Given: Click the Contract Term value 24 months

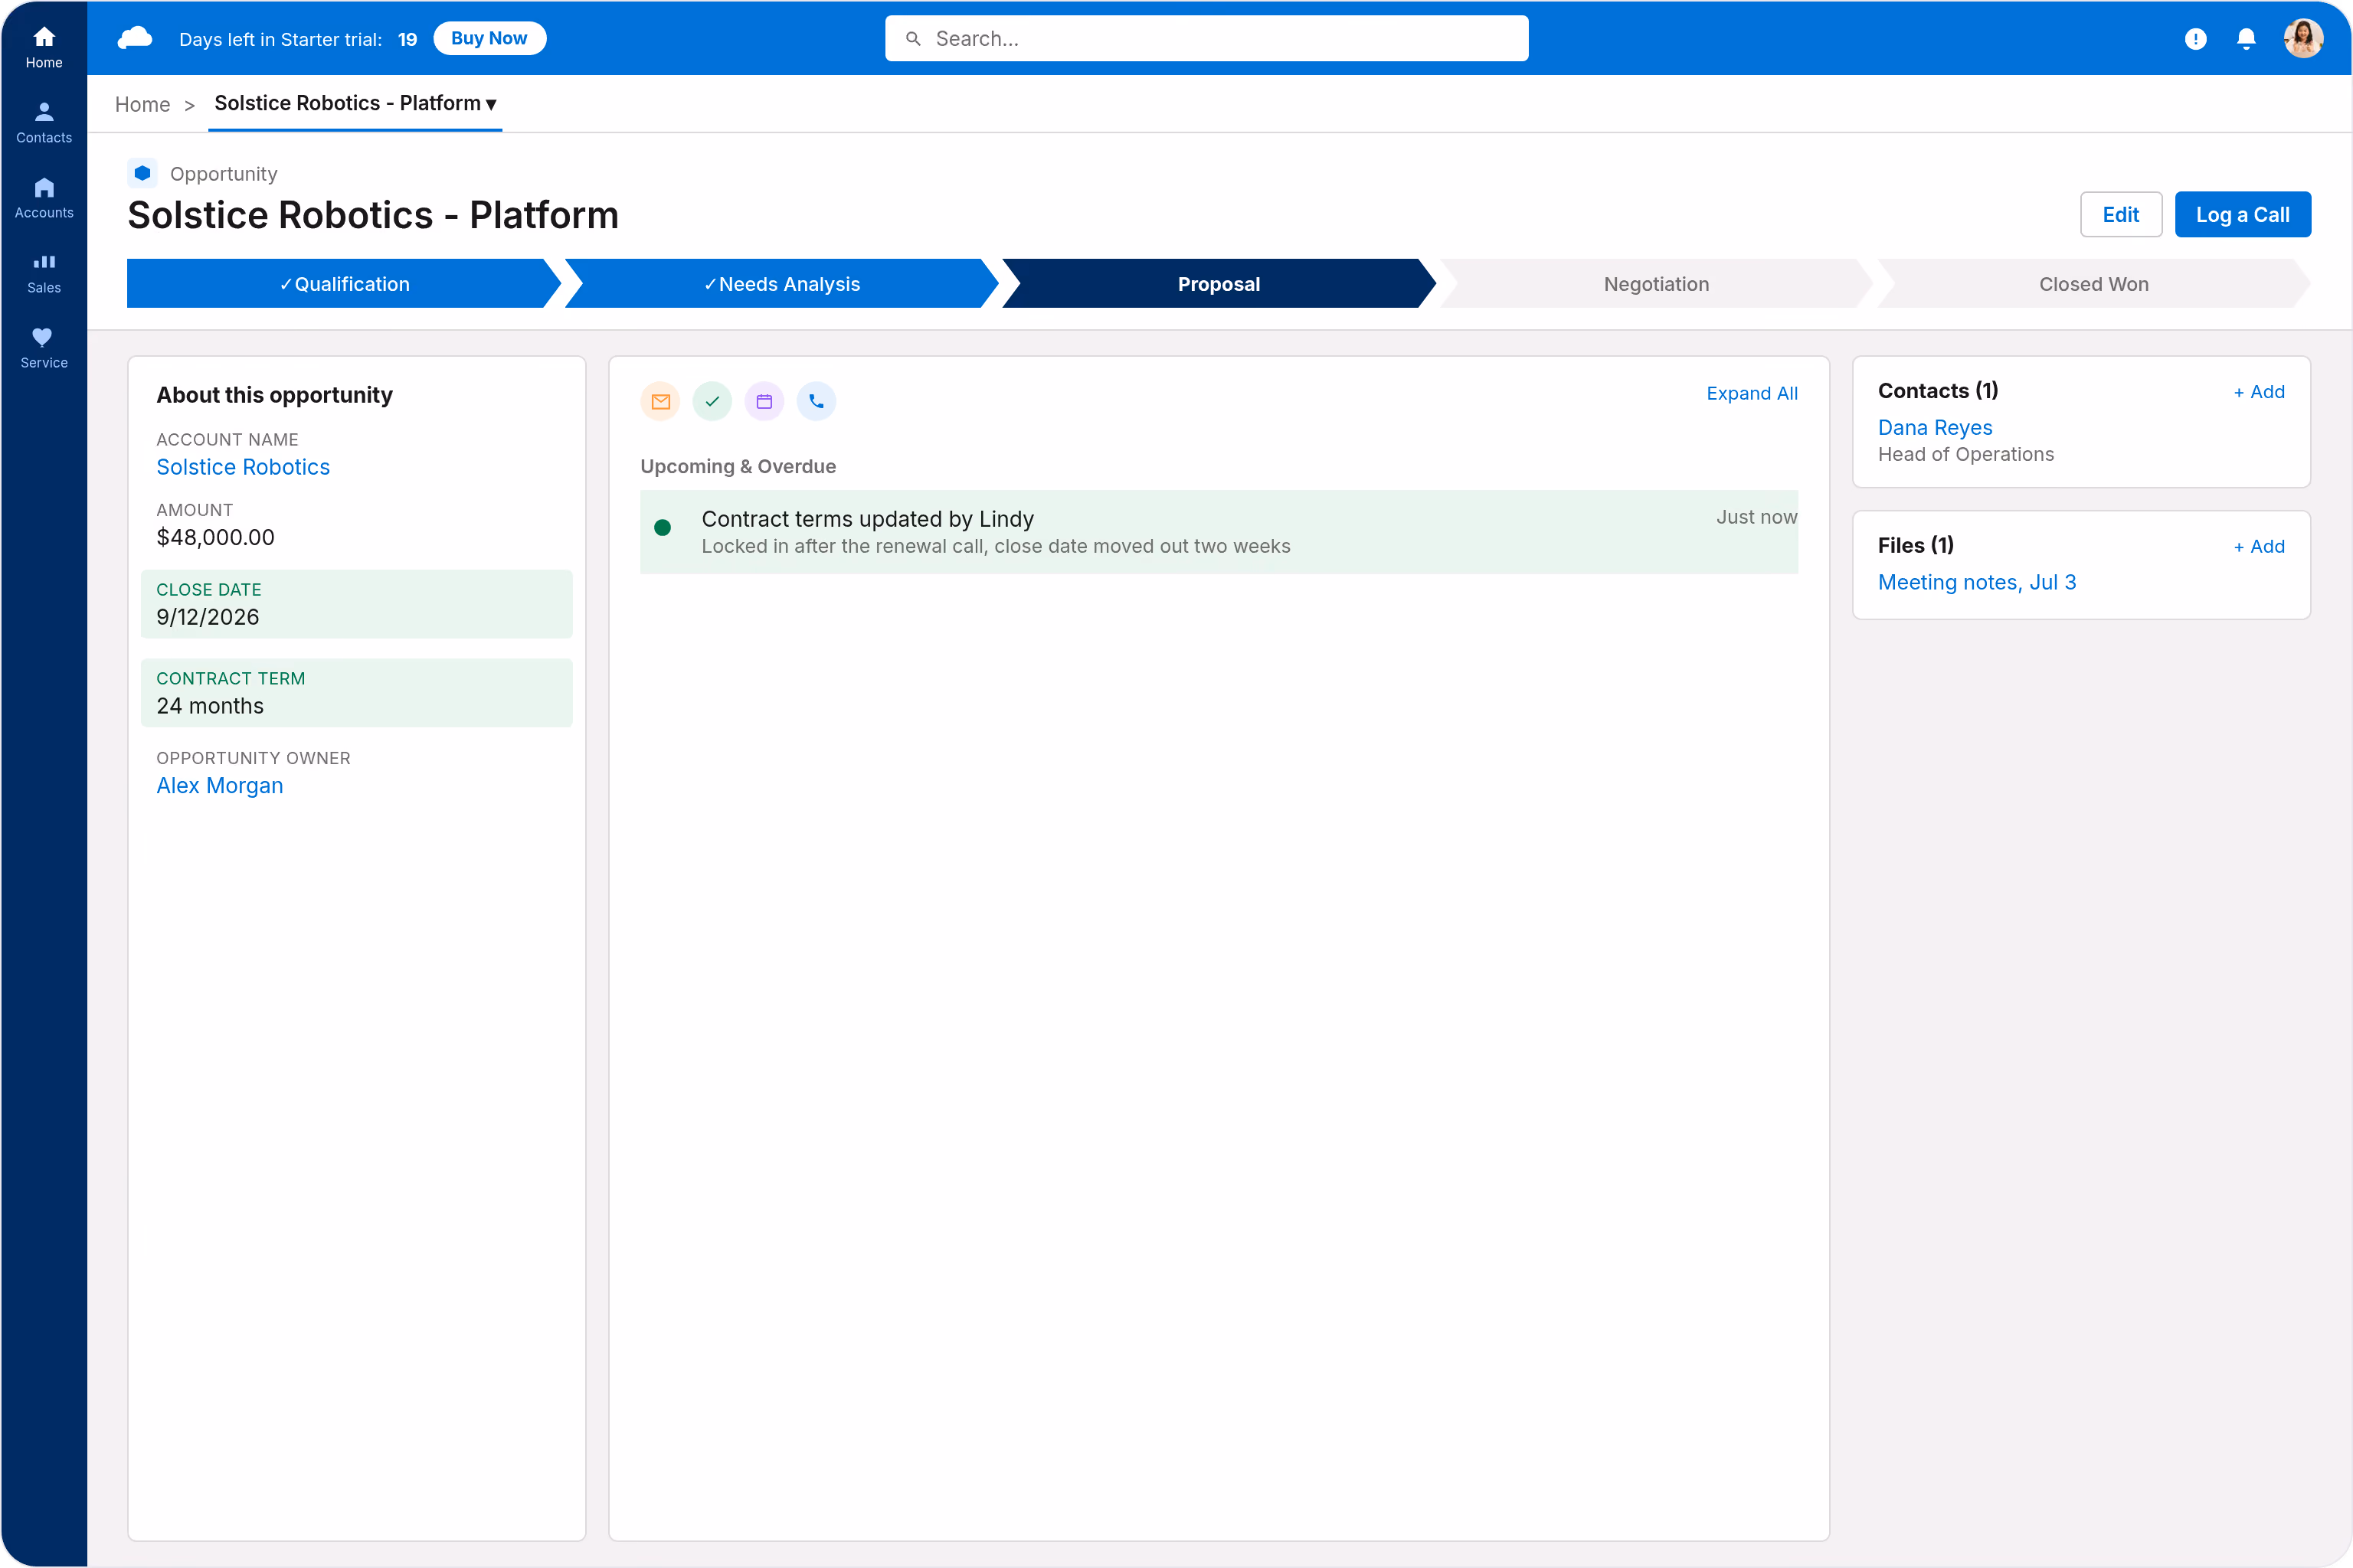Looking at the screenshot, I should [x=210, y=706].
